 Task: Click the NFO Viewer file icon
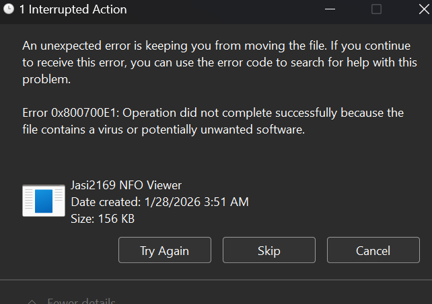click(44, 200)
